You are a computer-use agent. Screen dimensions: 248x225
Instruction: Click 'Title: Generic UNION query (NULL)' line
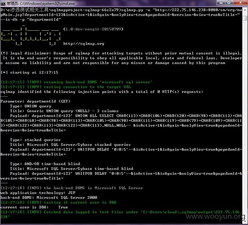(64, 111)
